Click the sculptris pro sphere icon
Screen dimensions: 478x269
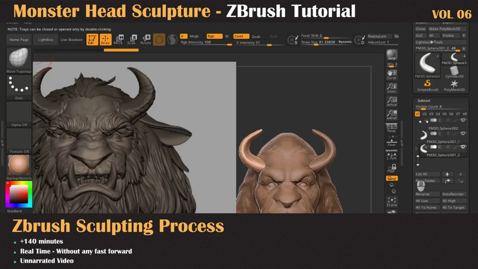pos(172,39)
